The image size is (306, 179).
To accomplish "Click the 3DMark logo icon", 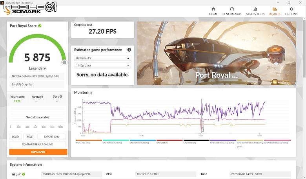I will click(x=7, y=11).
